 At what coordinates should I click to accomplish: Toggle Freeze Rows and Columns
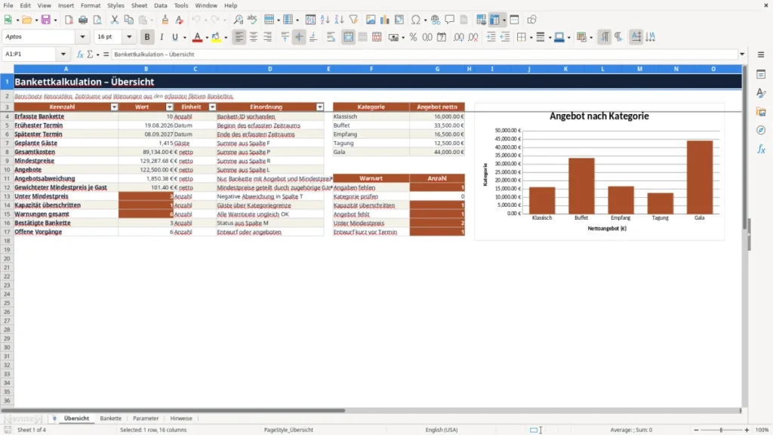[494, 20]
